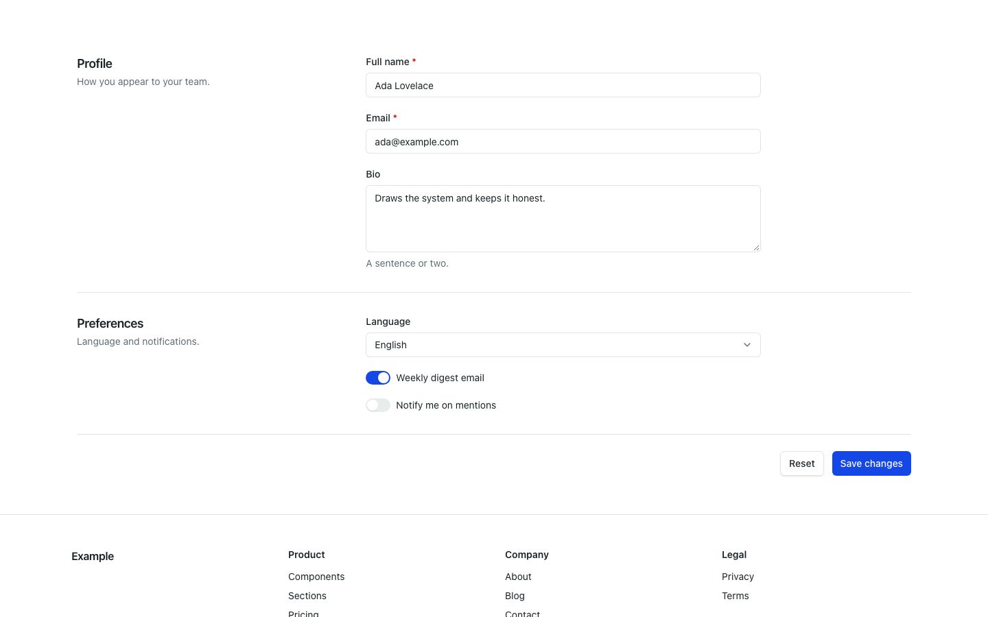Screen dimensions: 988x617
Task: Click the 'A sentence or two.' hint
Action: coord(407,263)
